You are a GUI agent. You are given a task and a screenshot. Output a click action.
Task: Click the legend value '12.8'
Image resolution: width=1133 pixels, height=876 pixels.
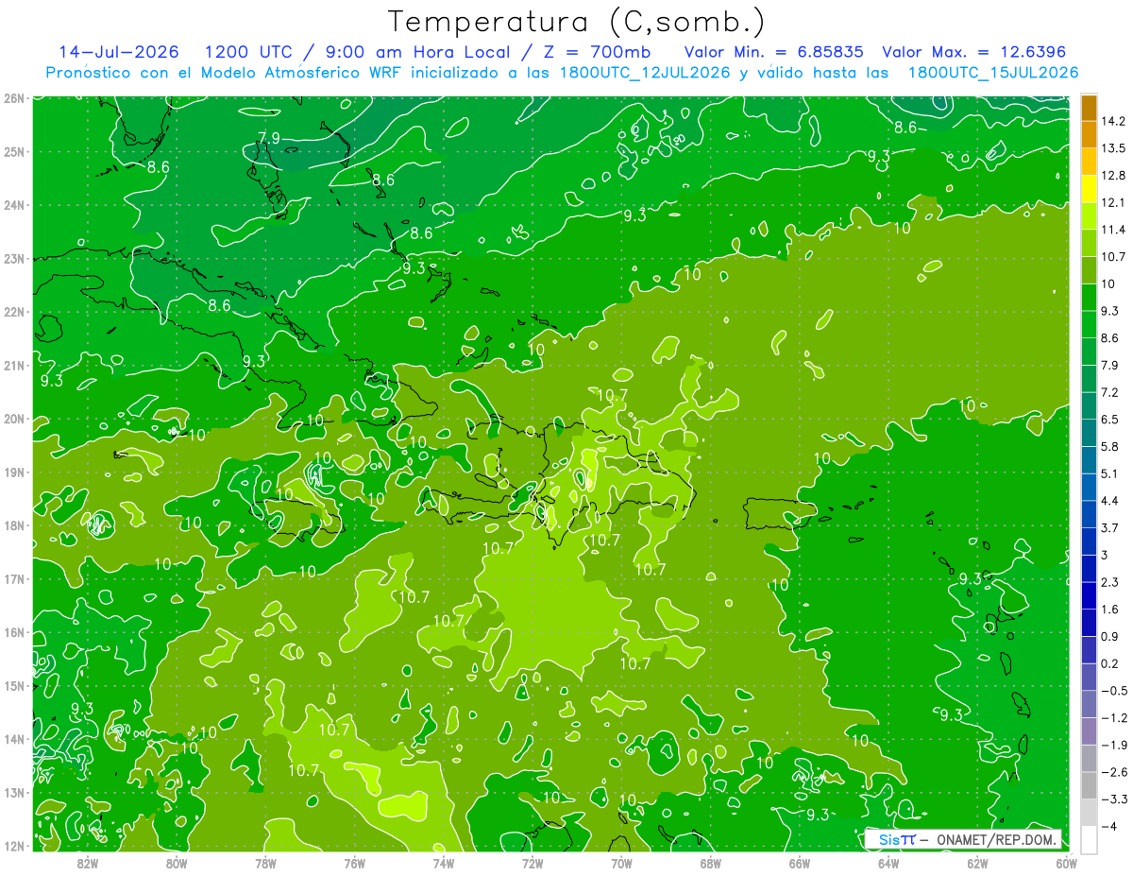click(x=1114, y=176)
